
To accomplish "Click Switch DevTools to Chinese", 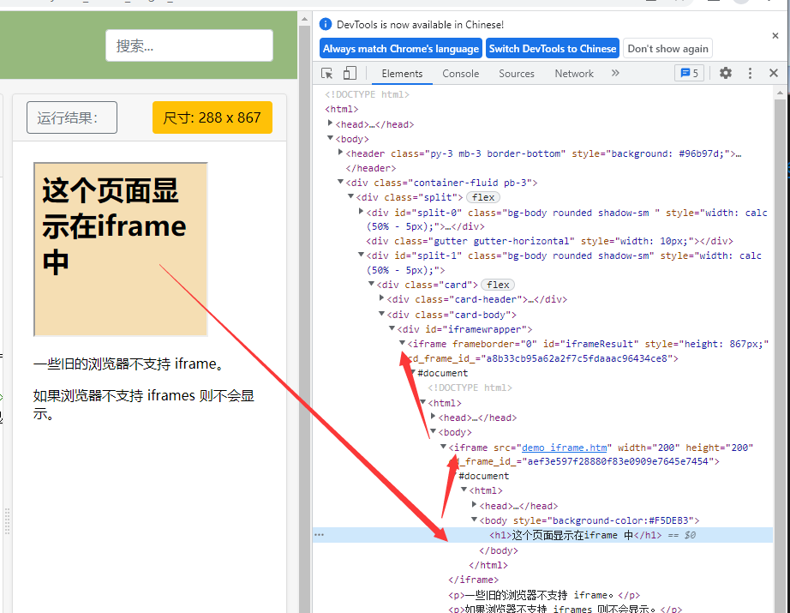I will coord(552,48).
